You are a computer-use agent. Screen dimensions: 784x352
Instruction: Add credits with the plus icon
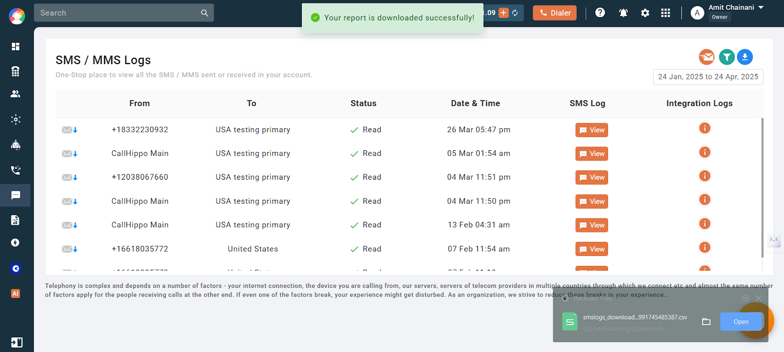(x=503, y=13)
